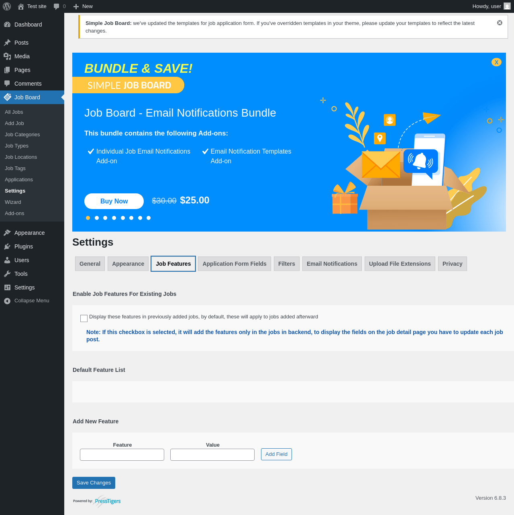This screenshot has width=514, height=515.
Task: Focus the Feature text input
Action: point(122,455)
